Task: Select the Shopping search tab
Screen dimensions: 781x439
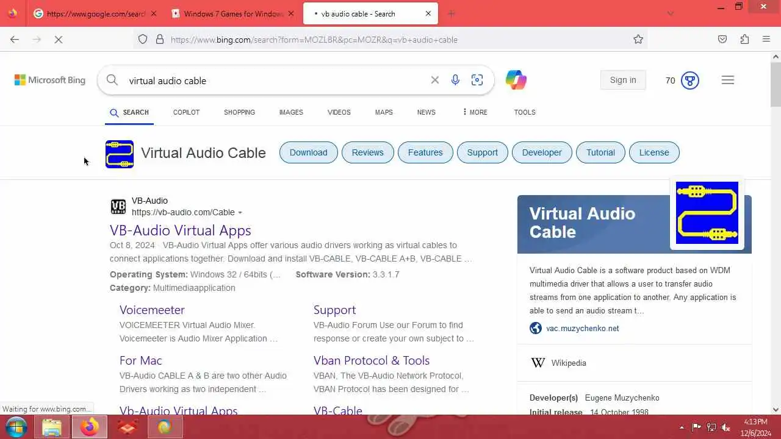Action: [x=239, y=112]
